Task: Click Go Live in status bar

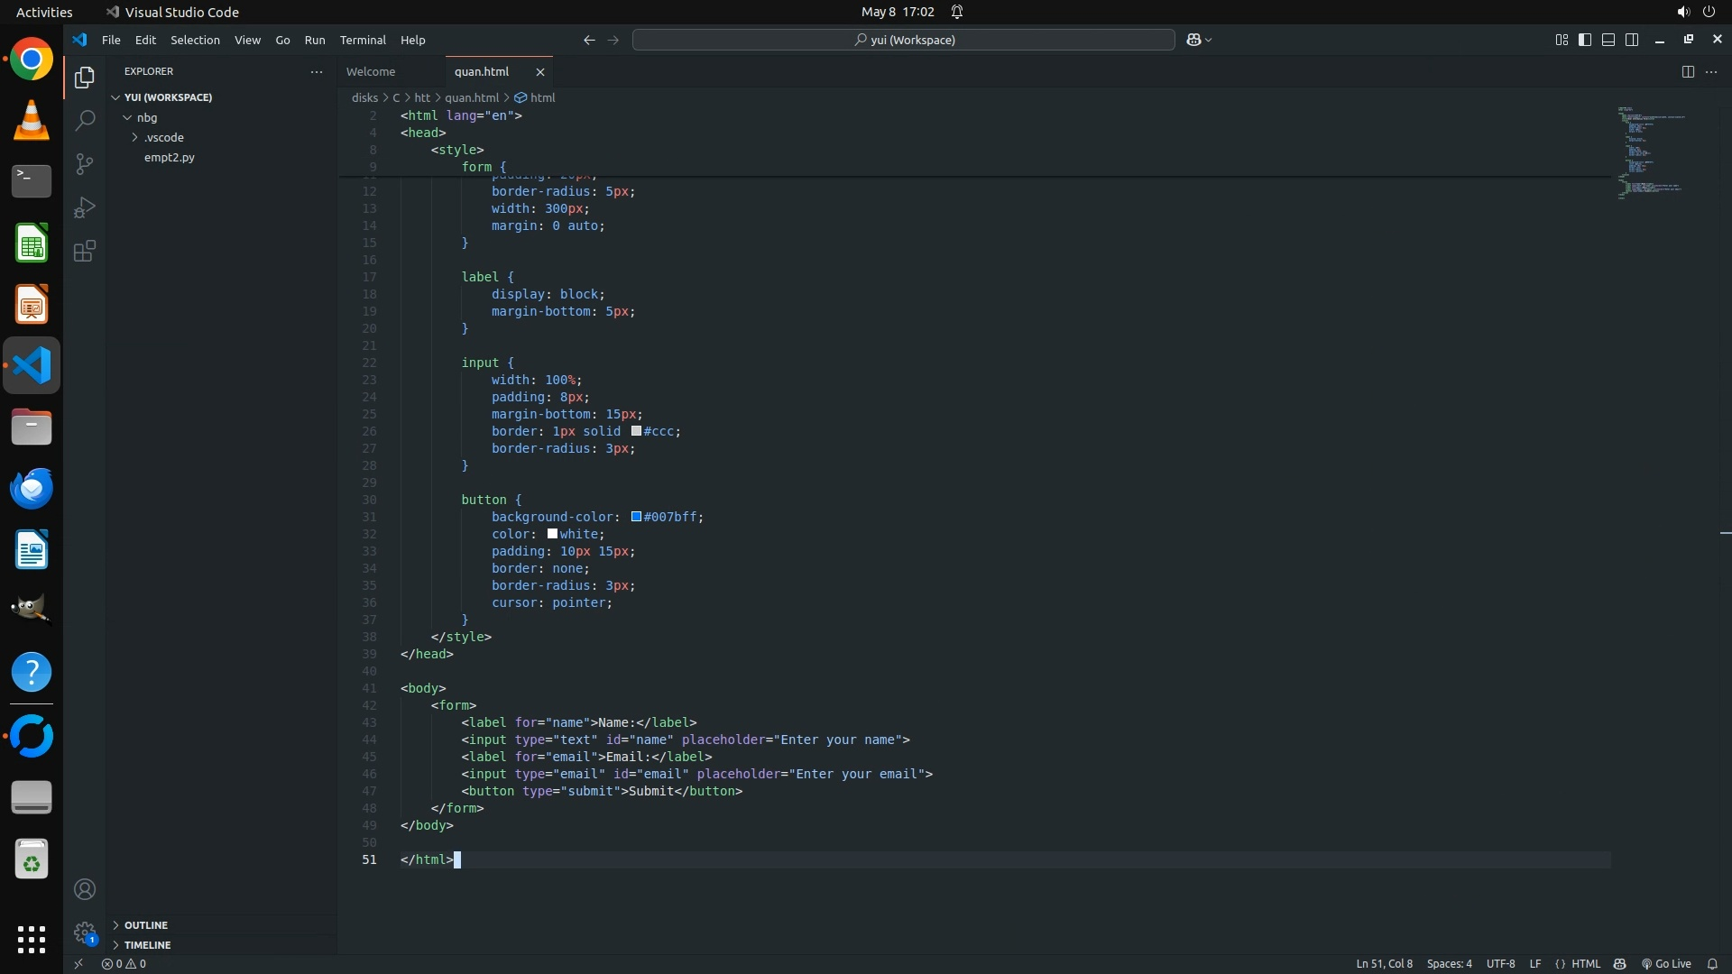Action: pos(1666,963)
